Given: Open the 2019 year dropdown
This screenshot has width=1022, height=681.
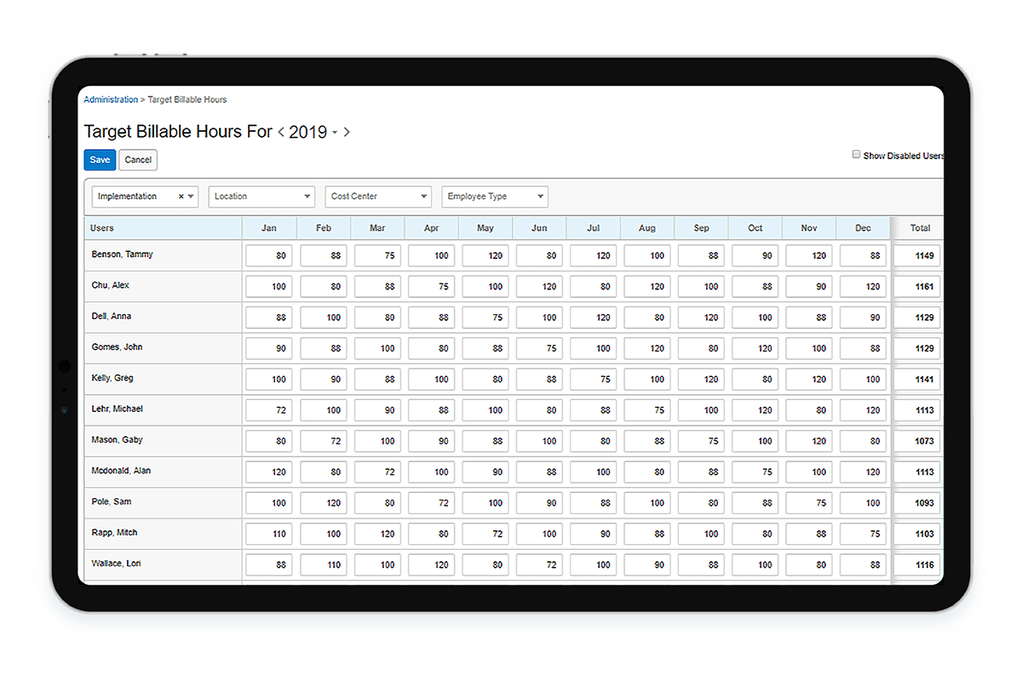Looking at the screenshot, I should 335,133.
